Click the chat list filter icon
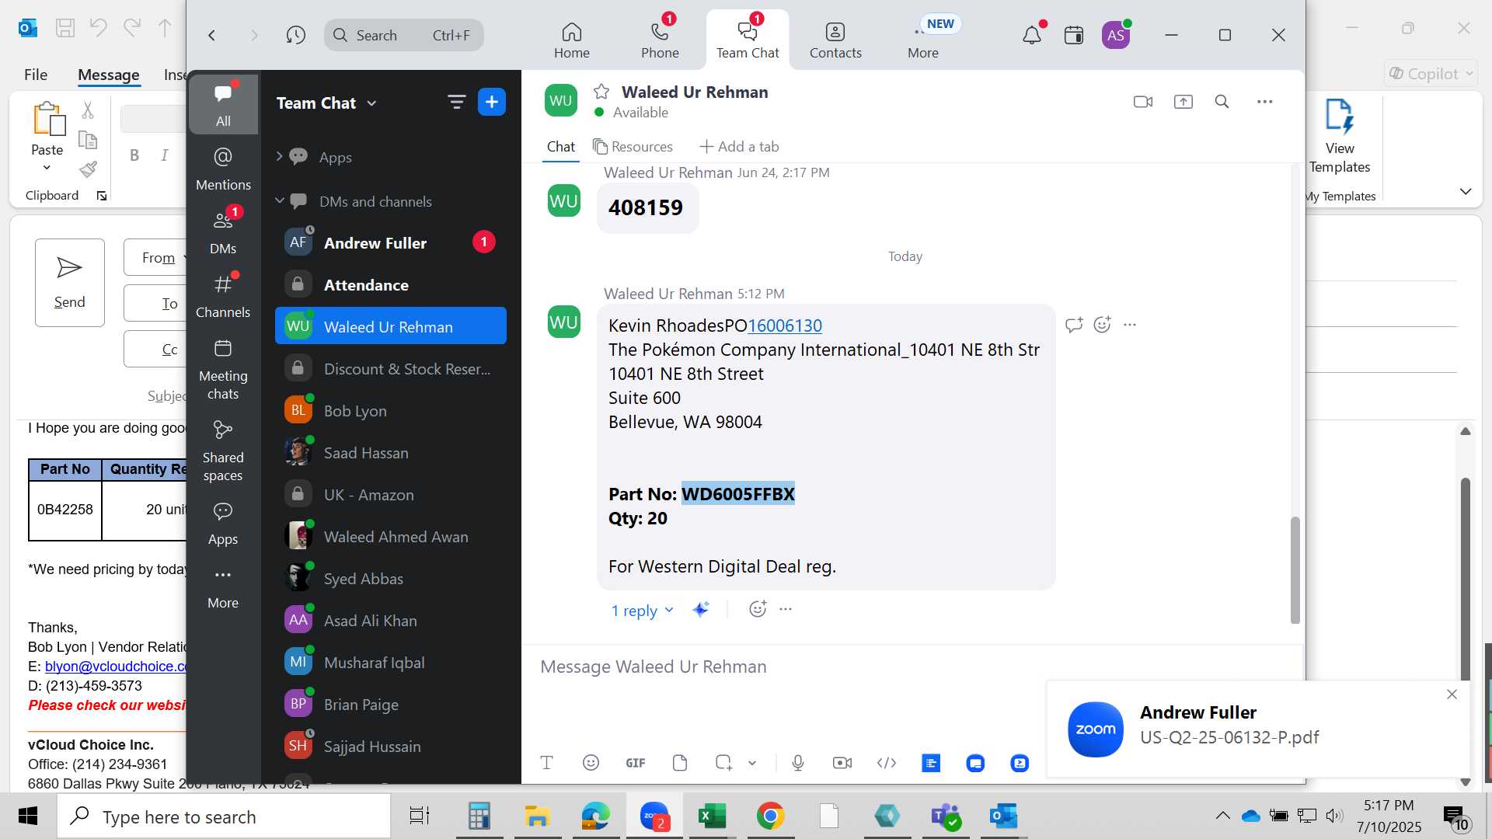The height and width of the screenshot is (839, 1492). [456, 102]
